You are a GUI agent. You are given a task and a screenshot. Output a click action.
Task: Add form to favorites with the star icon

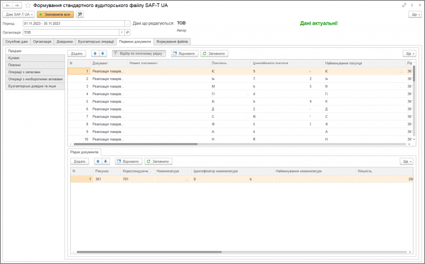[28, 5]
